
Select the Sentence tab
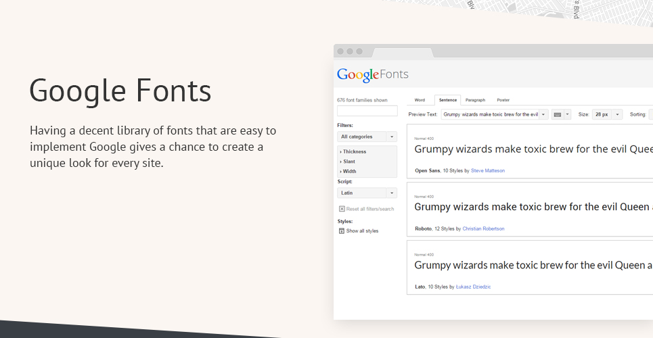click(448, 100)
